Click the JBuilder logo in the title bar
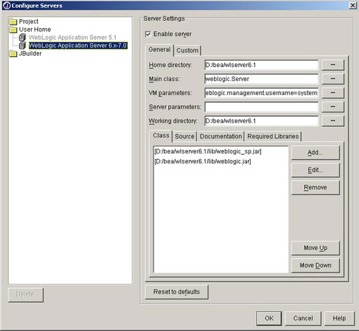This screenshot has width=359, height=331. pyautogui.click(x=7, y=6)
